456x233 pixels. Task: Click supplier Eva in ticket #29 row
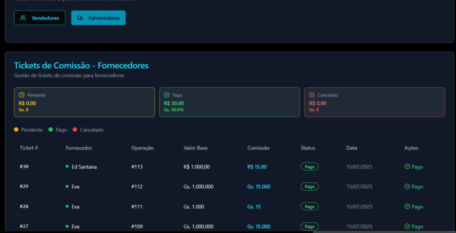pos(75,187)
